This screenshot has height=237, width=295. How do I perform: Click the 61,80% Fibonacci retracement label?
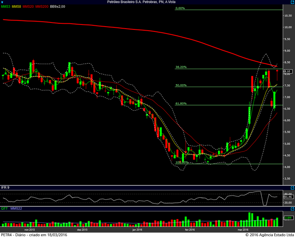coord(181,103)
